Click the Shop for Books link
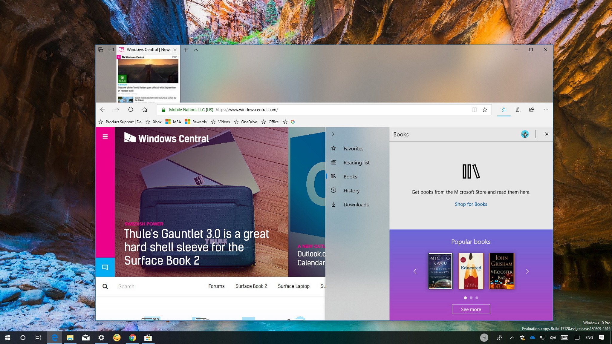612x344 pixels. click(x=471, y=204)
